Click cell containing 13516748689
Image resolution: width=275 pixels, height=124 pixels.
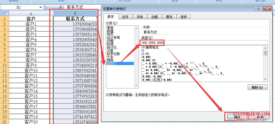[x=75, y=122]
